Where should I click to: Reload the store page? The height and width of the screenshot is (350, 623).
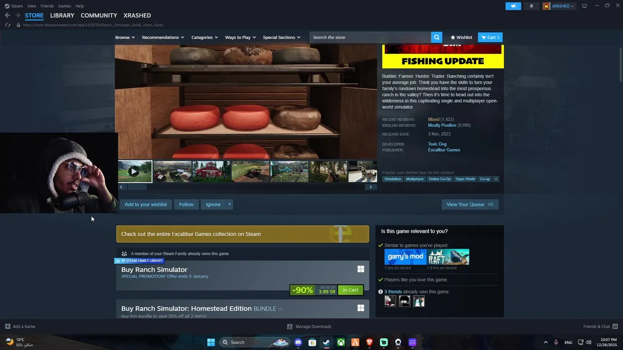[x=7, y=25]
